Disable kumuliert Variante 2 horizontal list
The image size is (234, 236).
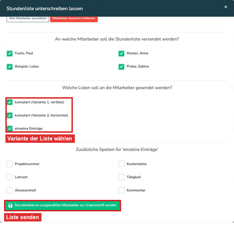[10, 115]
